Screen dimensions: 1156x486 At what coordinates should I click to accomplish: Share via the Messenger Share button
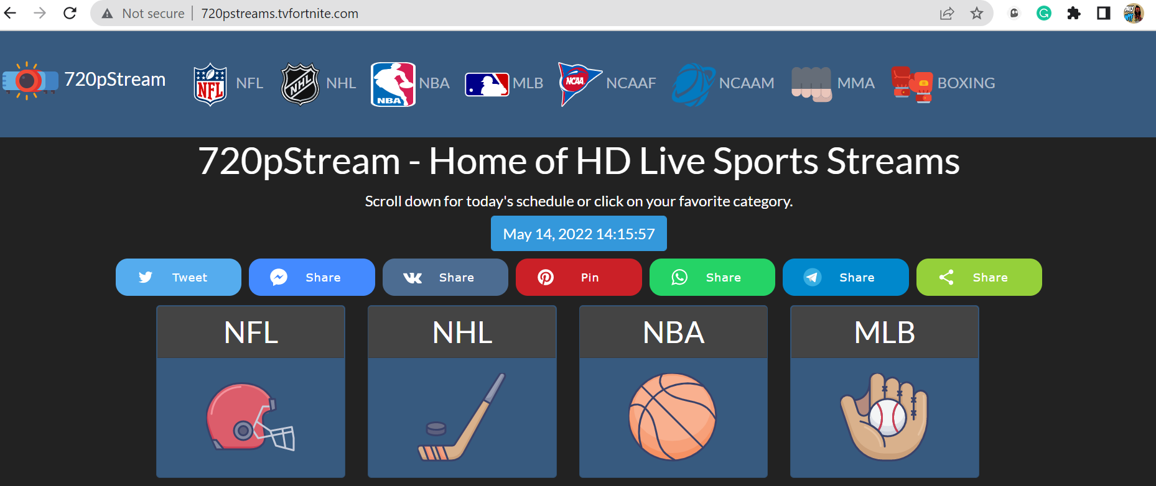312,277
